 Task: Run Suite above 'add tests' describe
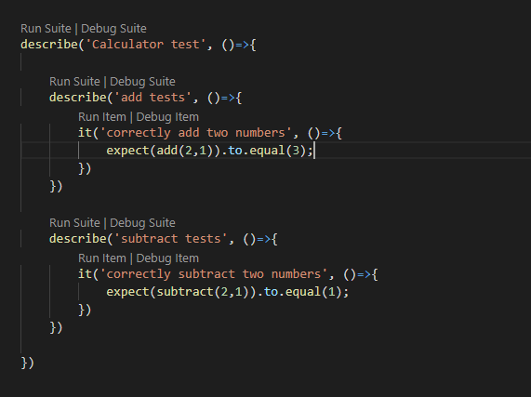[x=74, y=82]
